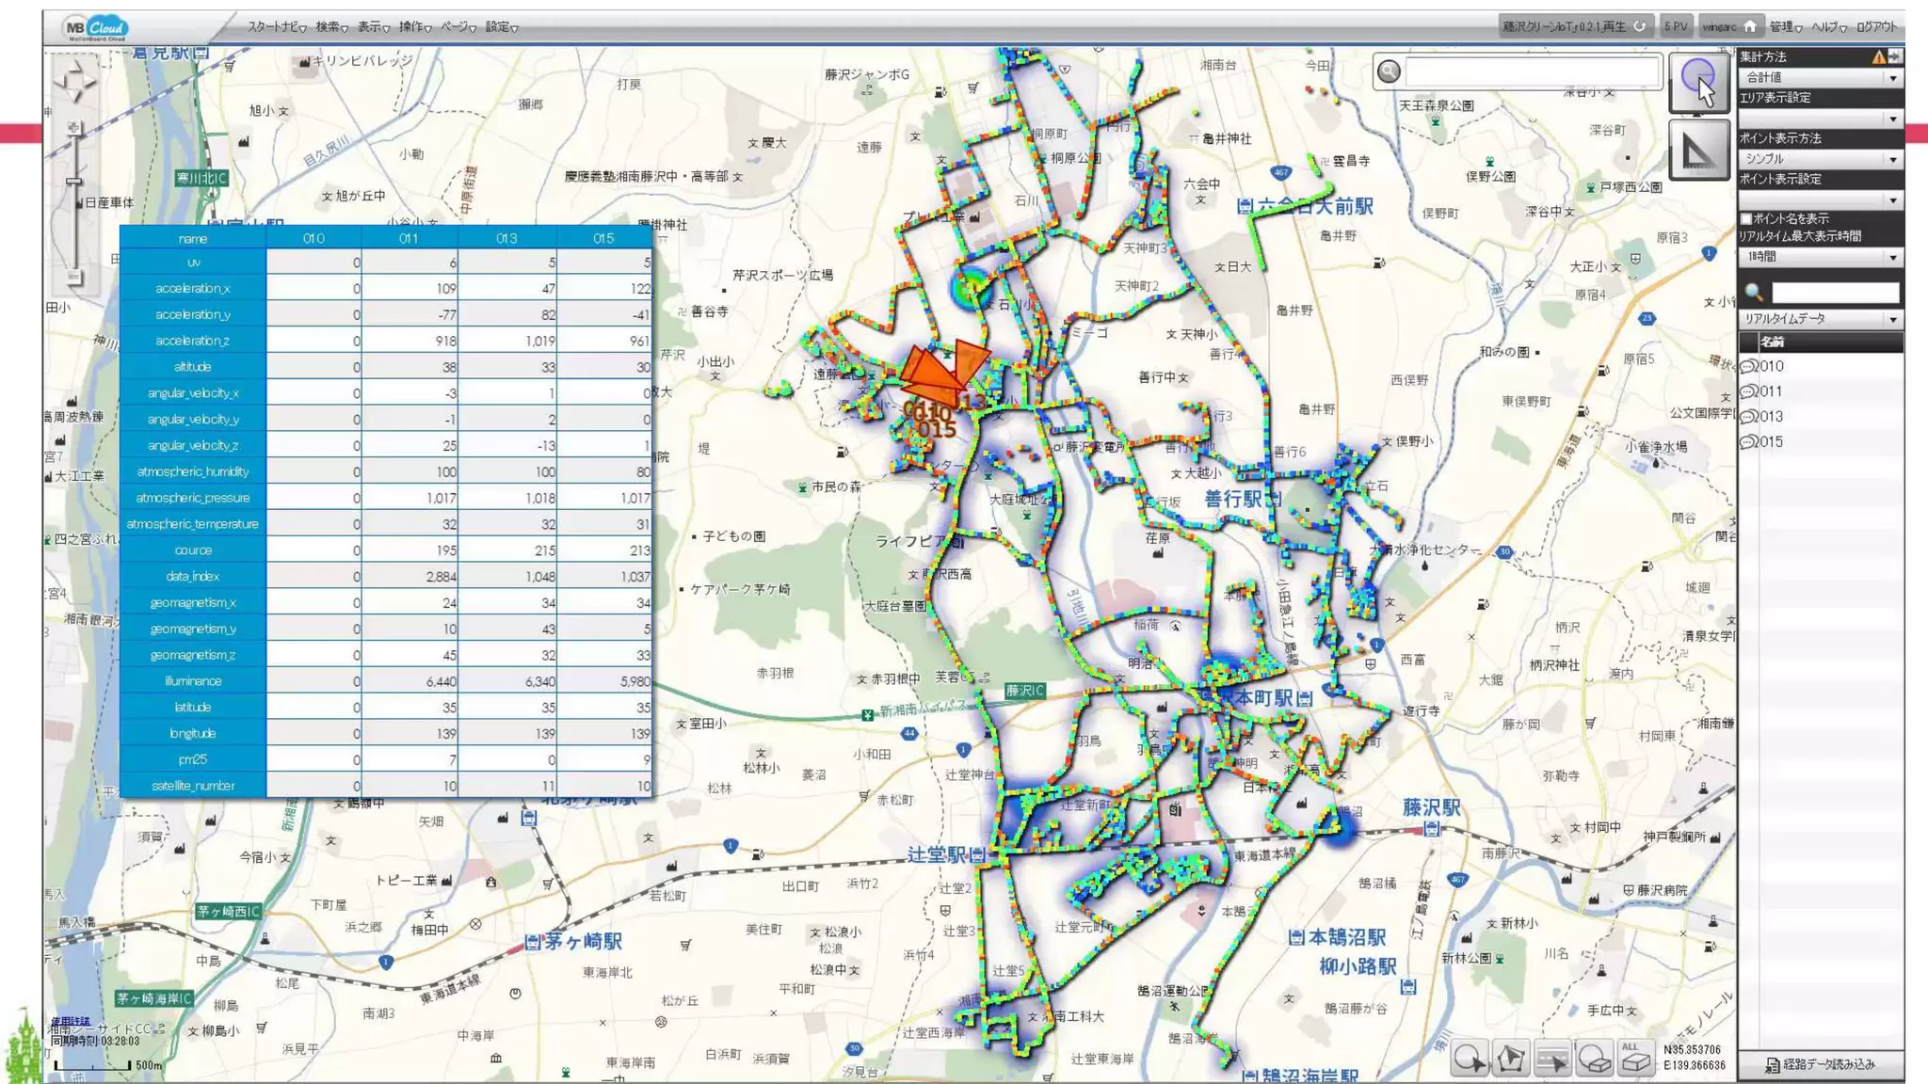Enable the ポイント名を表示 checkbox
Screen dimensions: 1928x1084
tap(1747, 218)
